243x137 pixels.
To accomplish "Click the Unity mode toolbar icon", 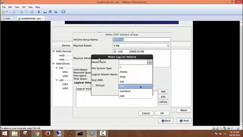I will (x=56, y=12).
